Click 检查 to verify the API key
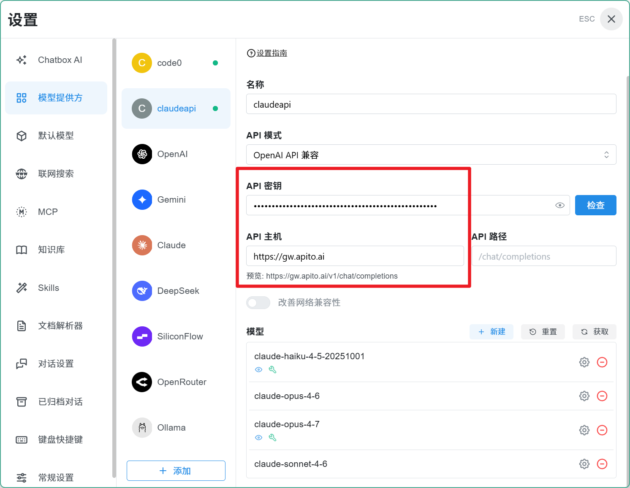This screenshot has width=630, height=488. pos(596,205)
